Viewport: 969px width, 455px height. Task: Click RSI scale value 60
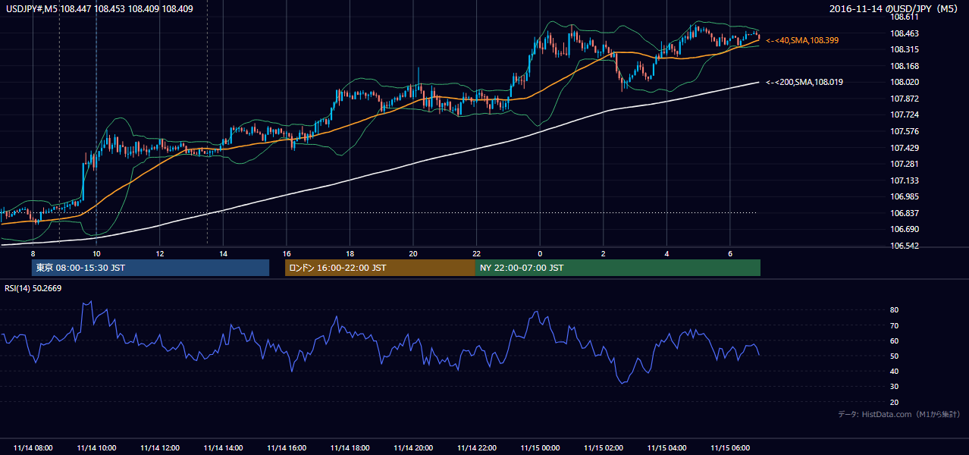[x=894, y=340]
